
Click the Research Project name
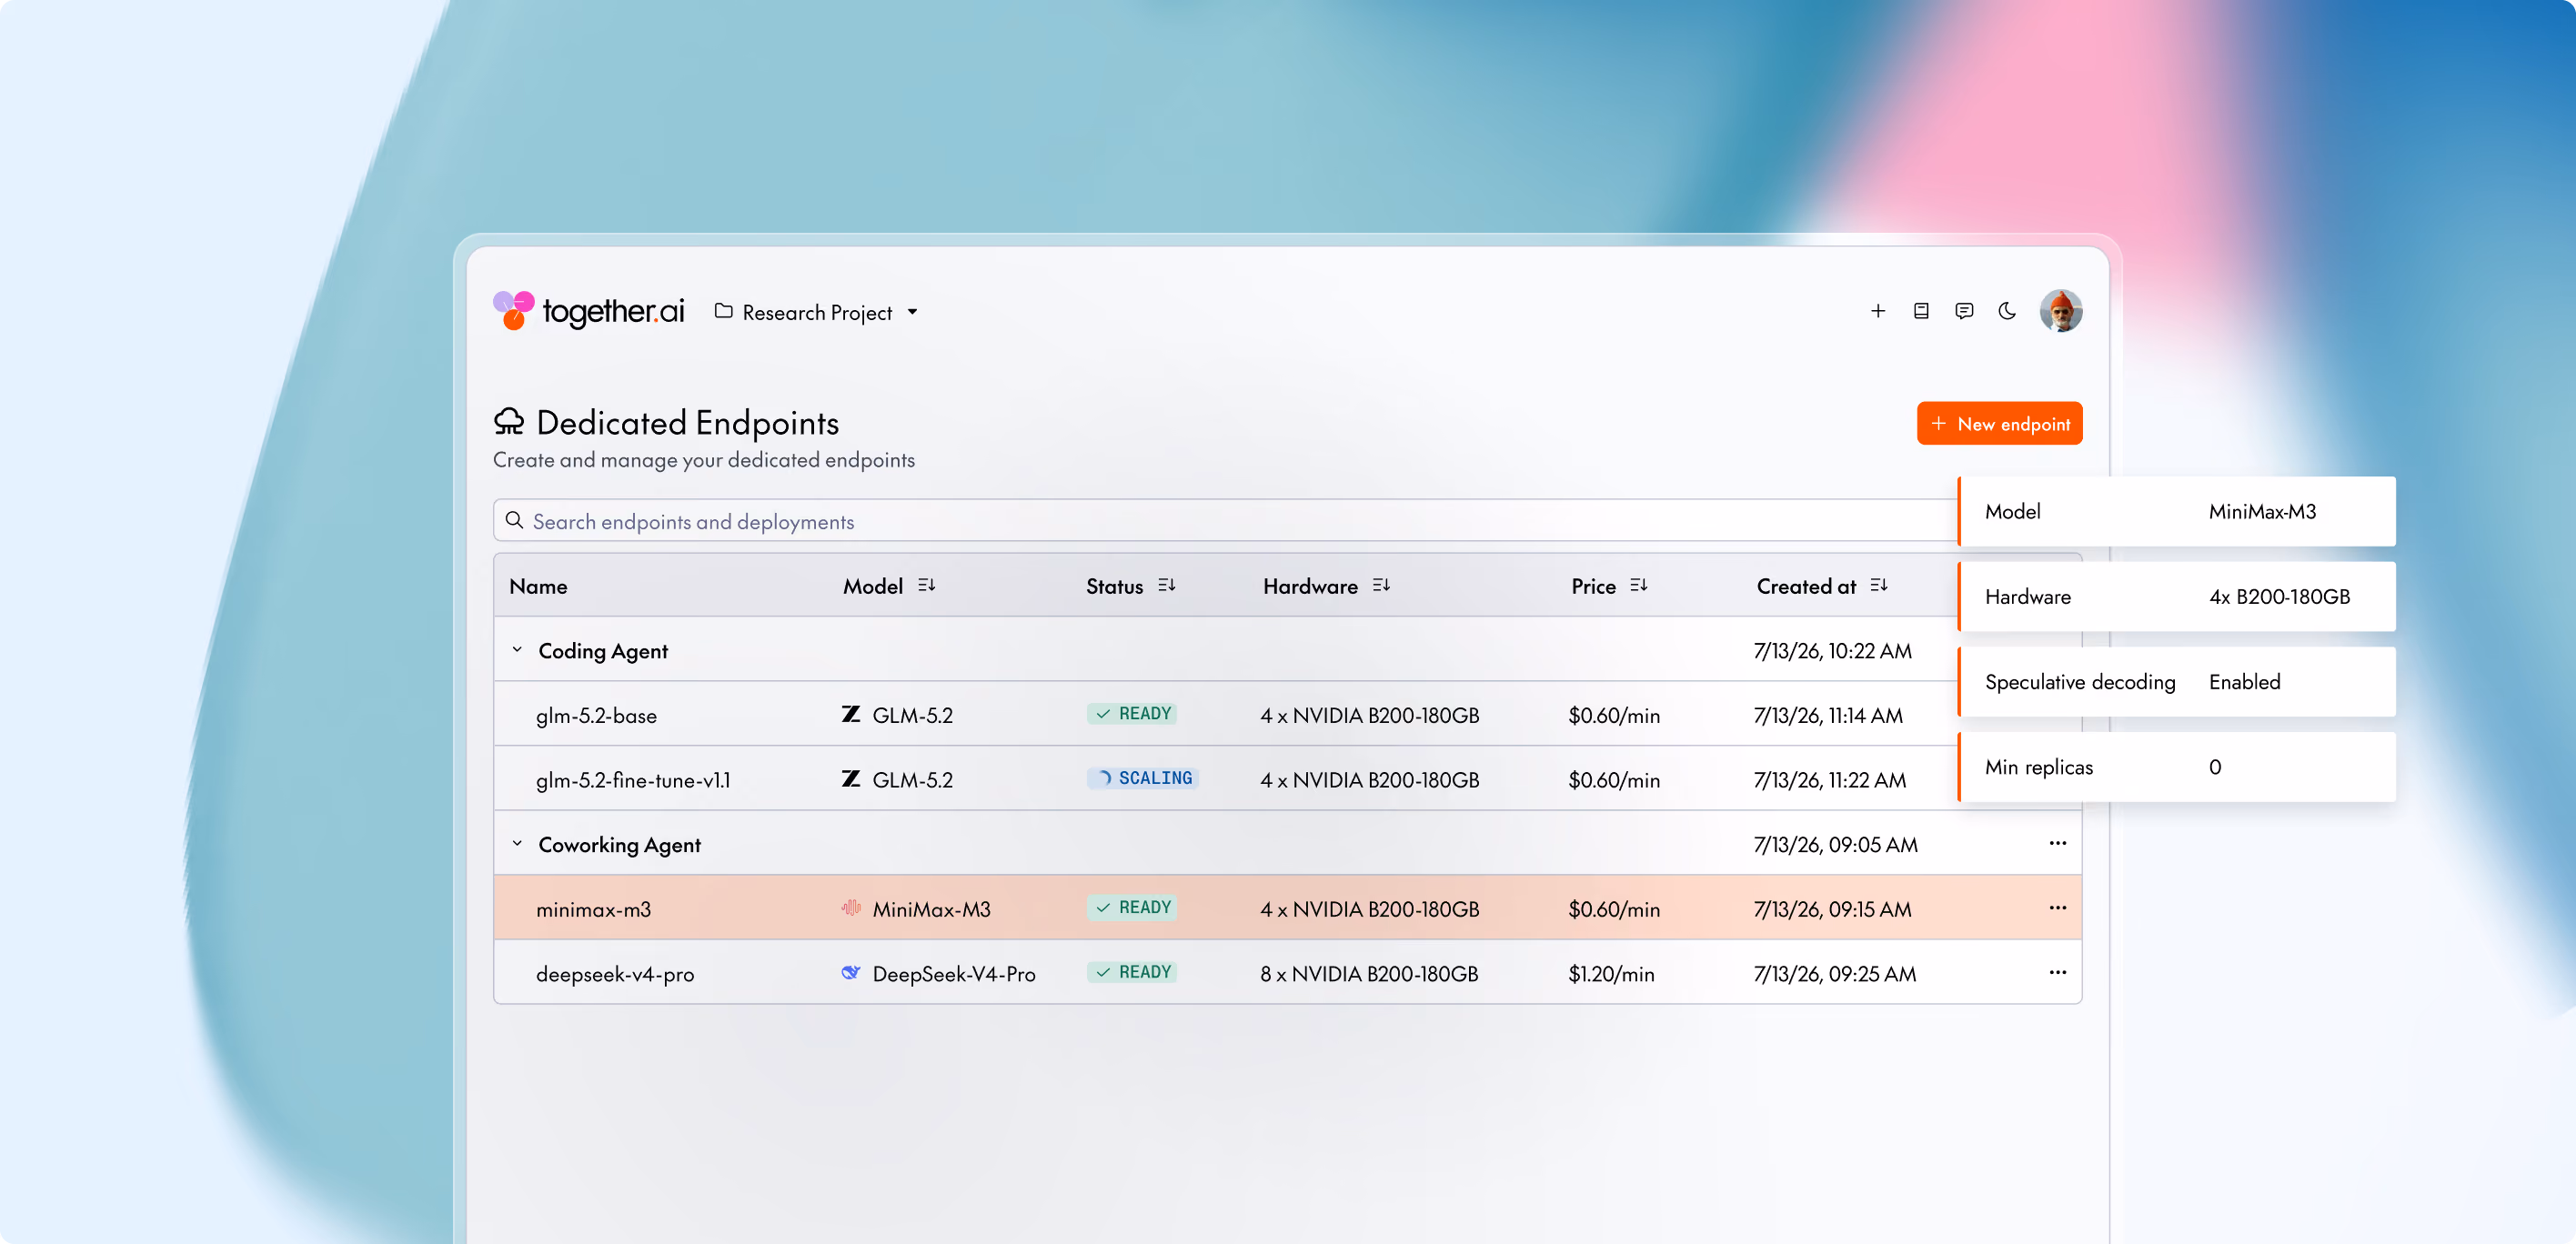tap(817, 313)
